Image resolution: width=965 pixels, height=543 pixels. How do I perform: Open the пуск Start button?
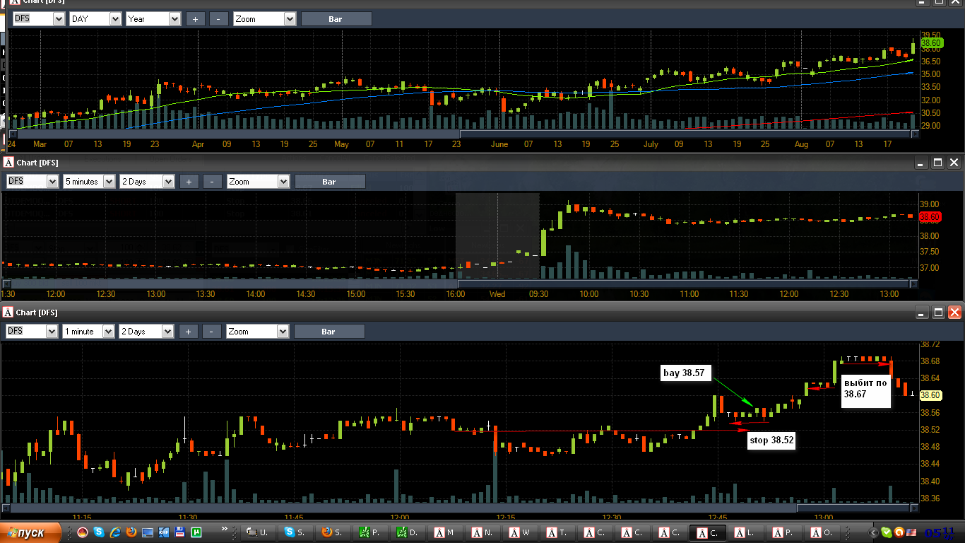[30, 532]
